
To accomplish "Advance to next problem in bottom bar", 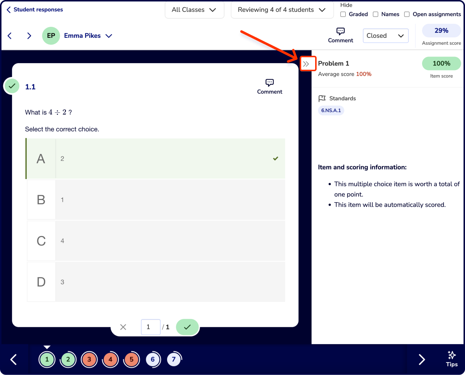I will pyautogui.click(x=422, y=360).
